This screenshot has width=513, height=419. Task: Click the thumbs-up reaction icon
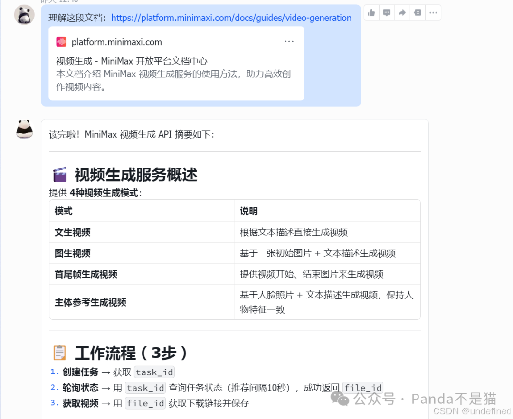click(x=371, y=13)
